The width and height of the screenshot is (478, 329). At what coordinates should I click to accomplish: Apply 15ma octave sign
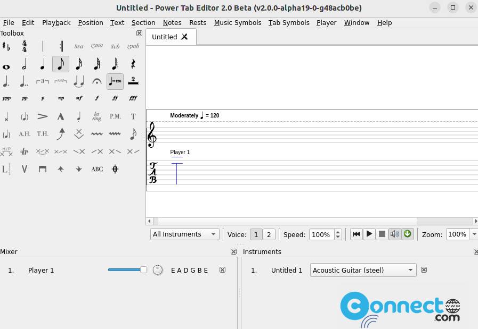96,46
